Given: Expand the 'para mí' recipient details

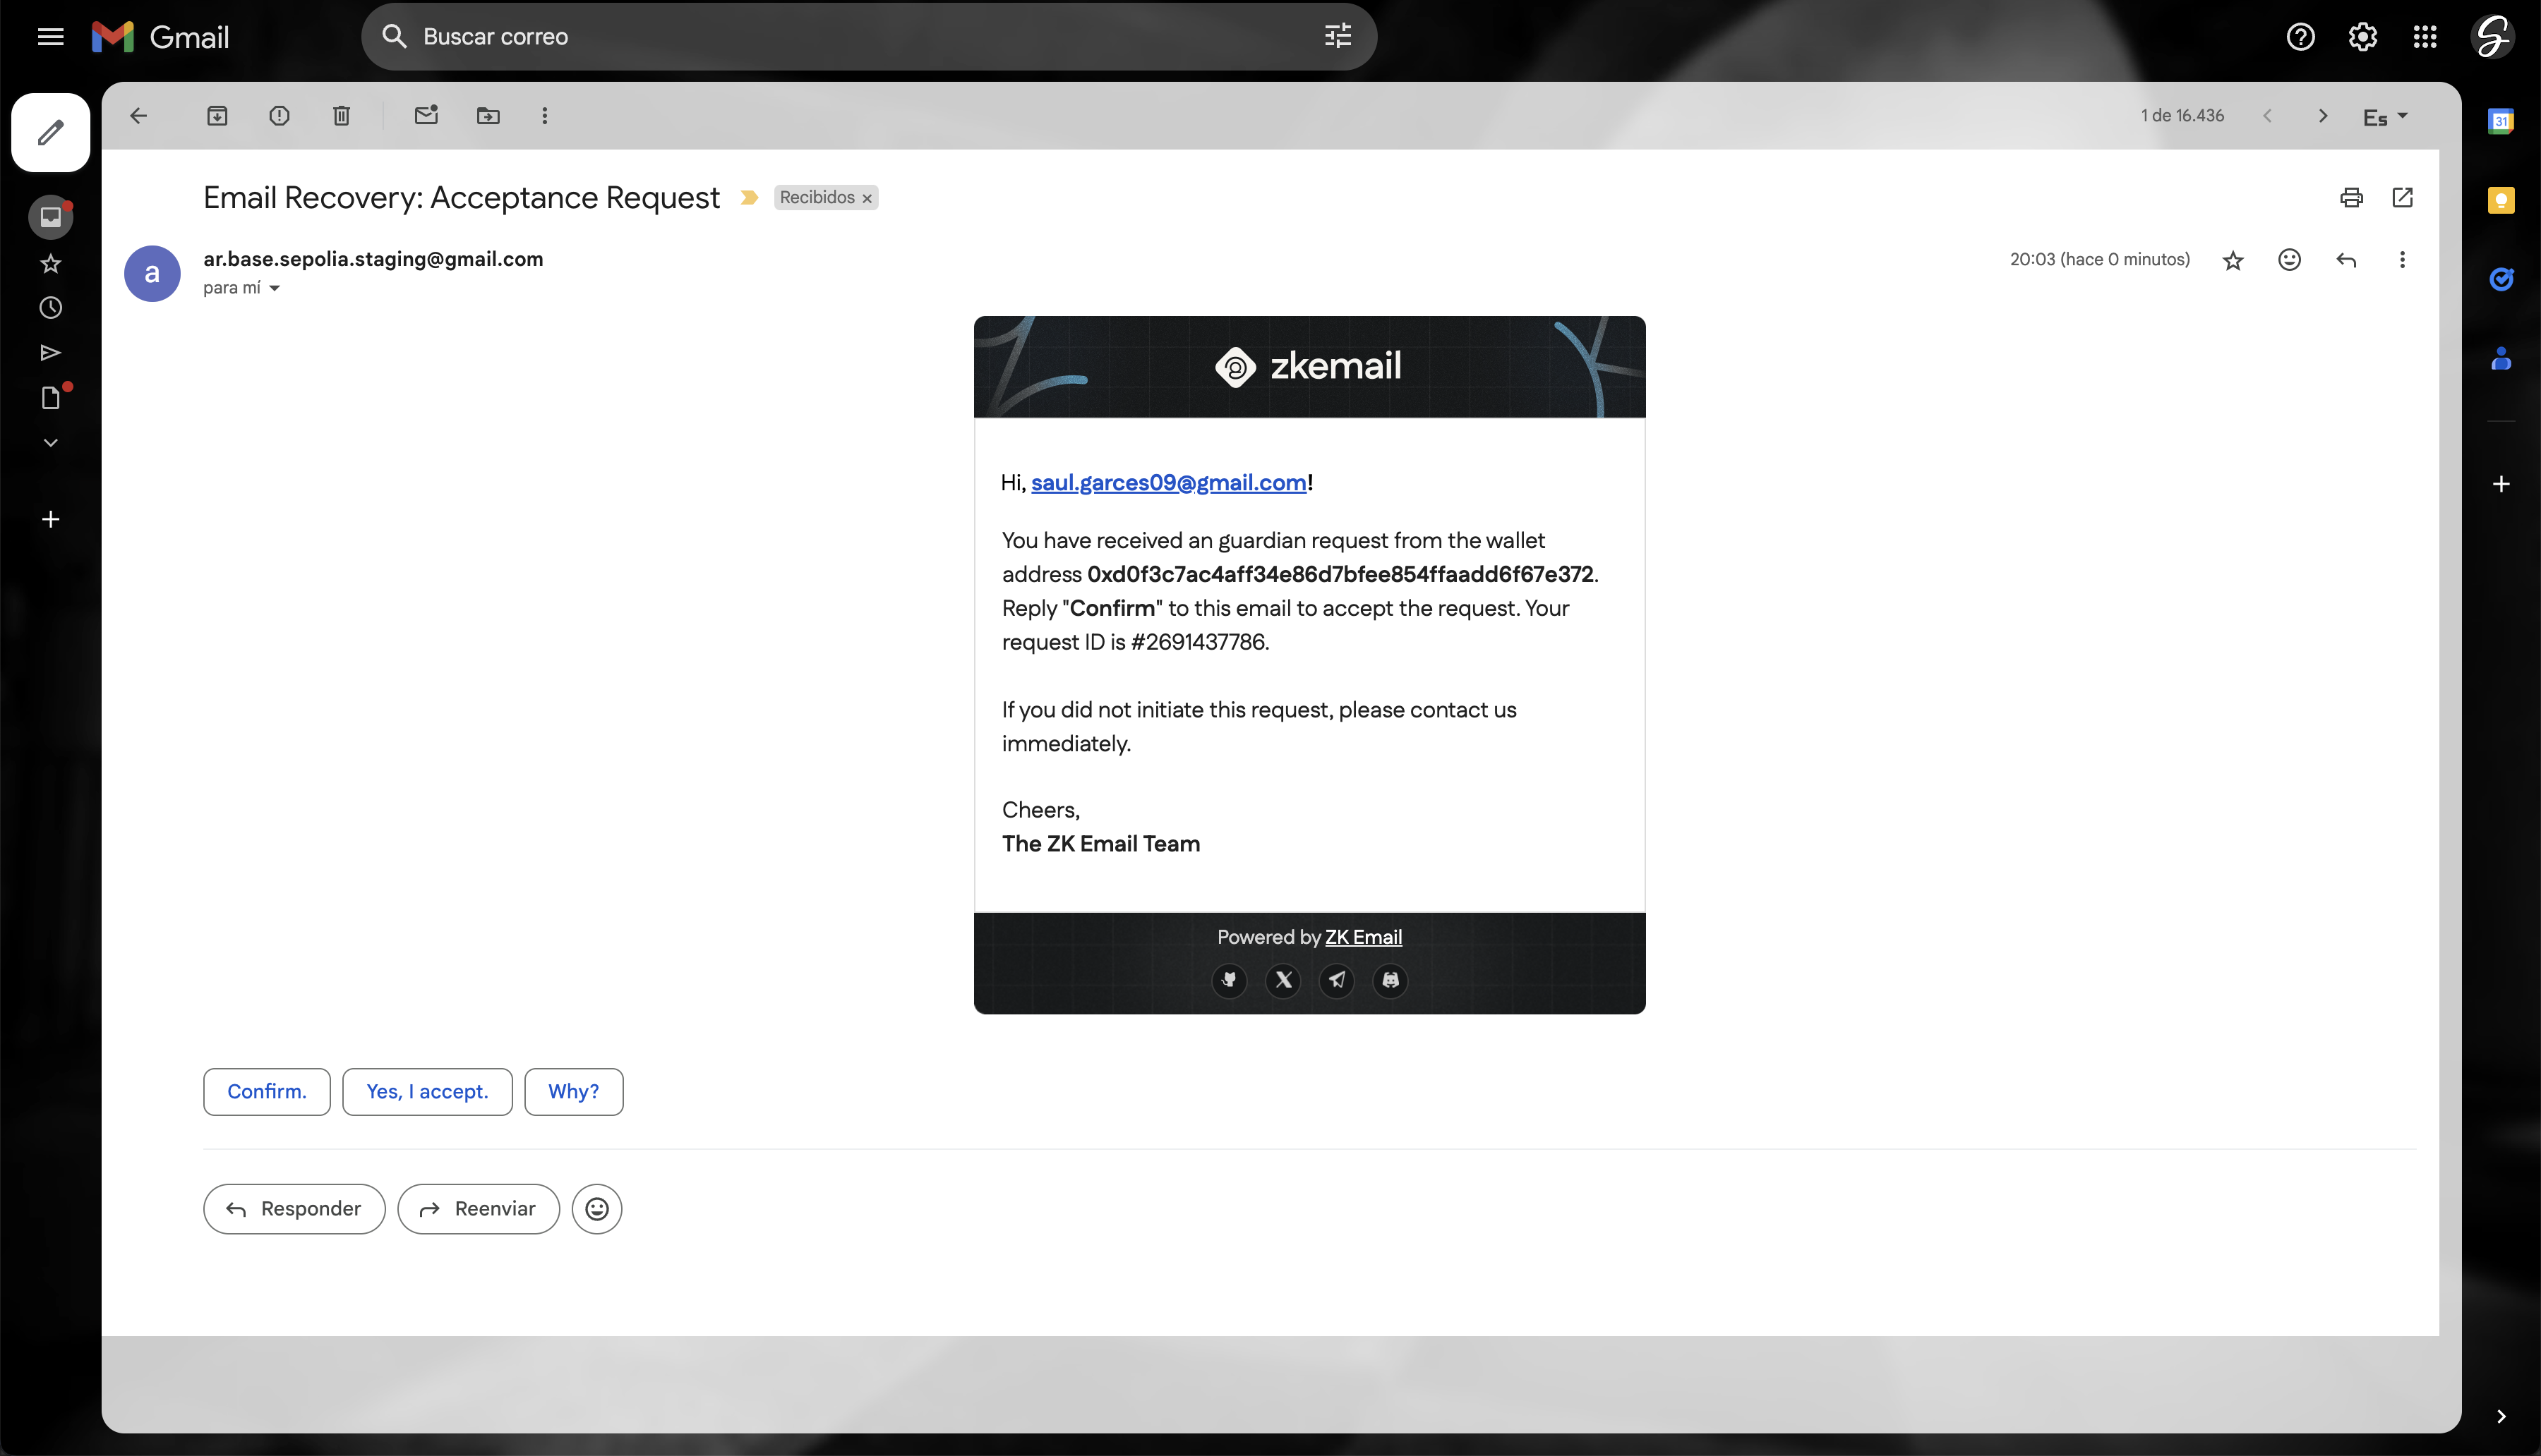Looking at the screenshot, I should 274,288.
